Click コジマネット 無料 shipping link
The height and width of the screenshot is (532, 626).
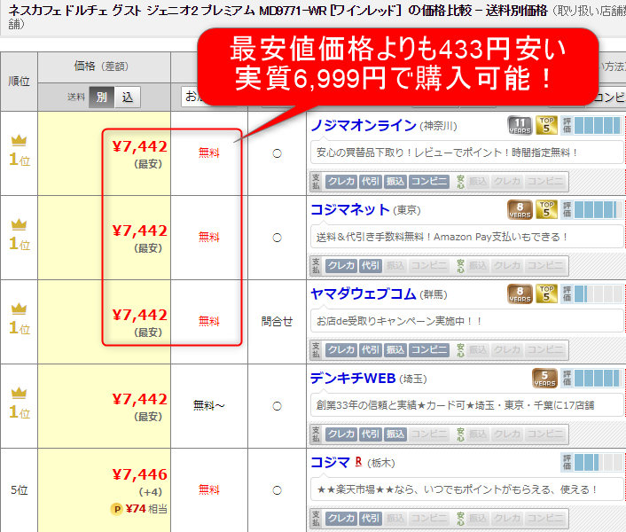pos(208,237)
